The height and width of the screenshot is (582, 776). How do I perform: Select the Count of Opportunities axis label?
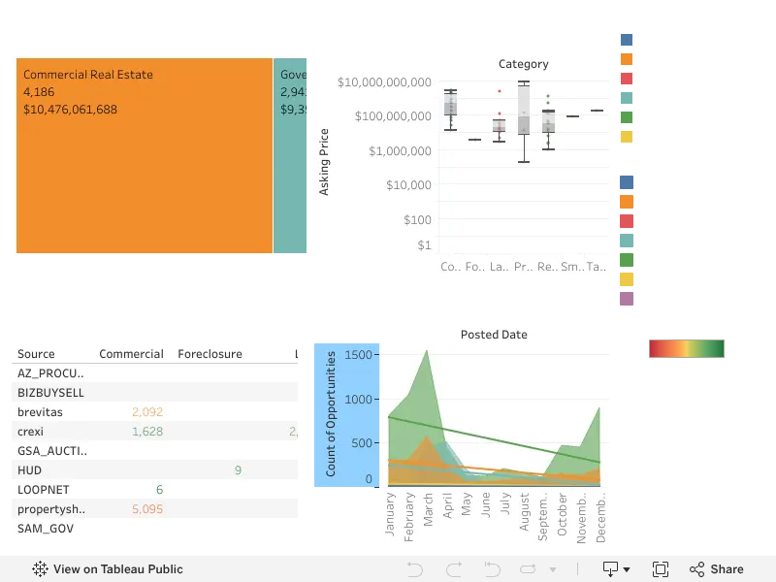(331, 414)
